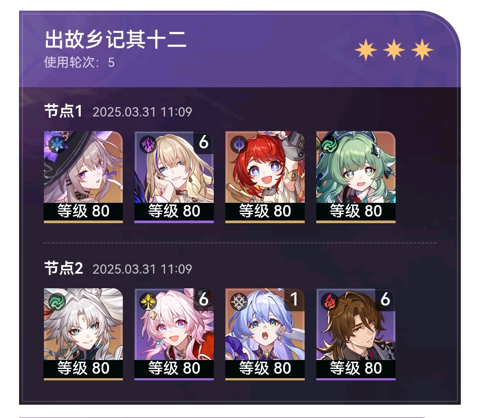Open the green-haired character portrait
479x418 pixels.
click(356, 177)
